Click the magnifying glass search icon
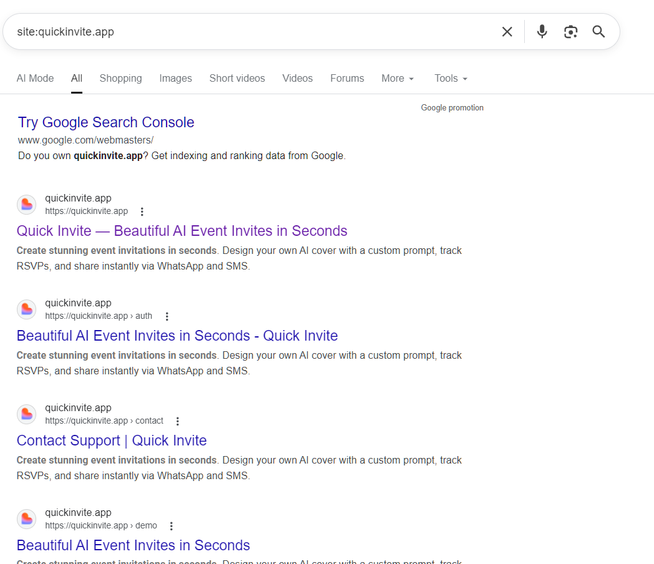This screenshot has width=654, height=564. [x=598, y=32]
